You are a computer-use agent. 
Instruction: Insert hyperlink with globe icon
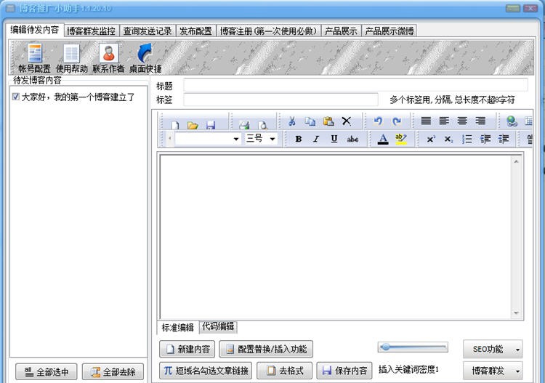(x=512, y=121)
